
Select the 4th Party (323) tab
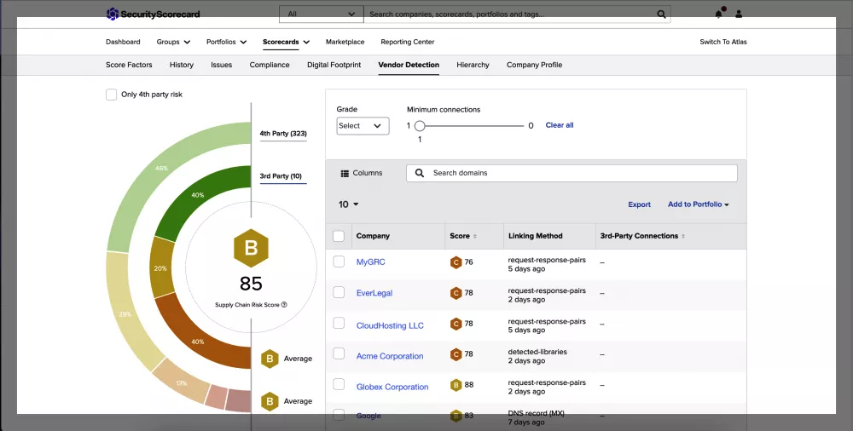click(283, 133)
